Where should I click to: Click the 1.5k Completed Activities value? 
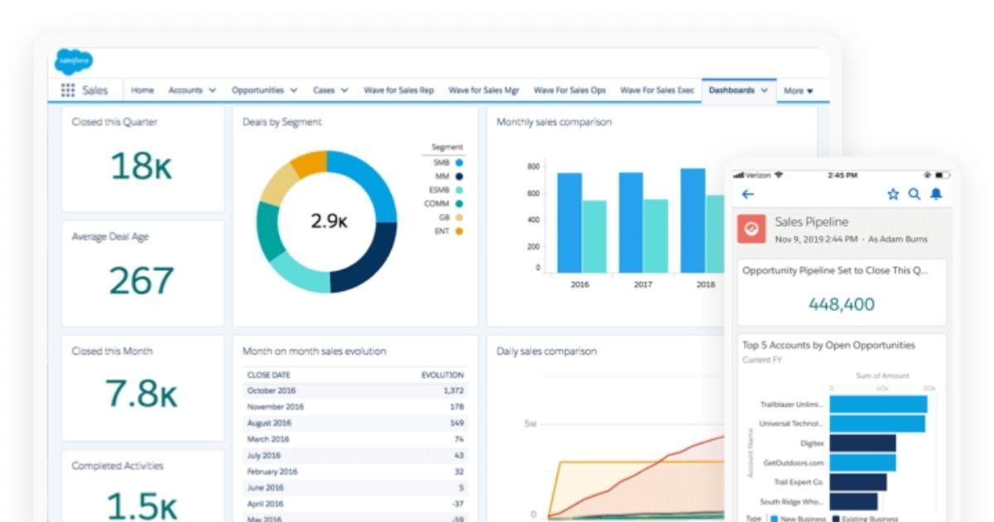[141, 506]
